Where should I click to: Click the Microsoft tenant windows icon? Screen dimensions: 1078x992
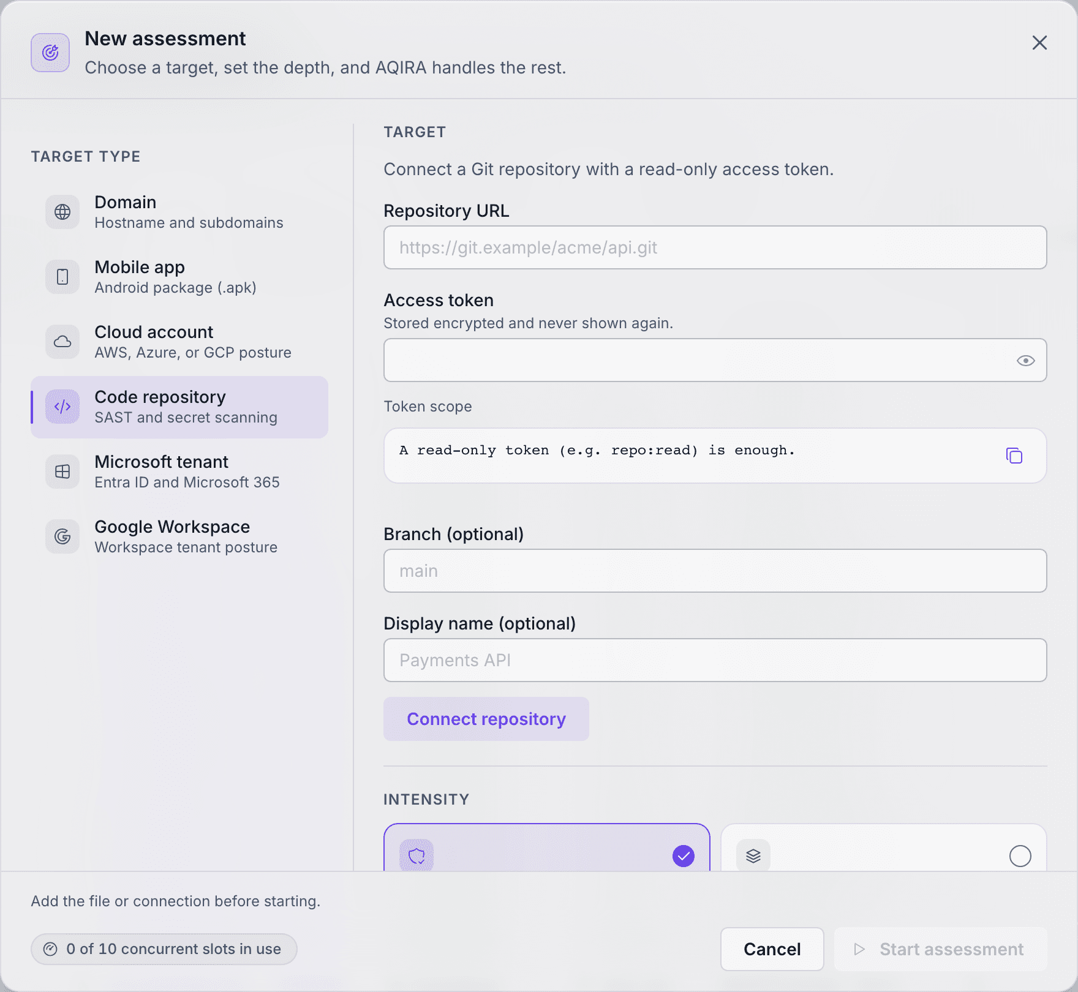pyautogui.click(x=62, y=472)
